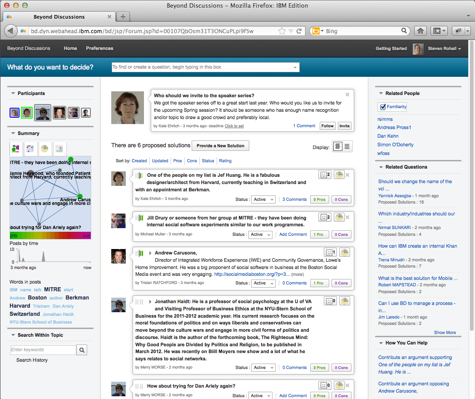Select the fourth summary view map icon
Viewport: 475px width, 399px height.
point(59,149)
